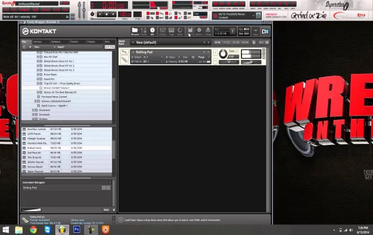Image resolution: width=373 pixels, height=235 pixels.
Task: Toggle the Auto button below Instrument Navigator
Action: [106, 210]
